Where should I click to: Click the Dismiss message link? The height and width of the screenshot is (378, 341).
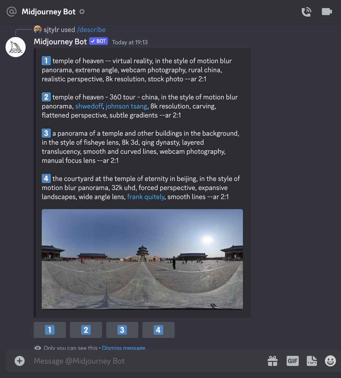[x=123, y=348]
